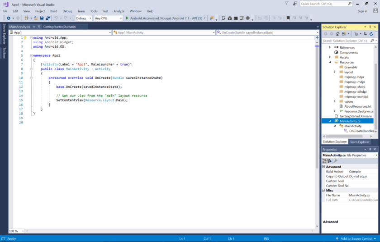
Task: Close the MainActivity.cs tab
Action: (x=39, y=27)
